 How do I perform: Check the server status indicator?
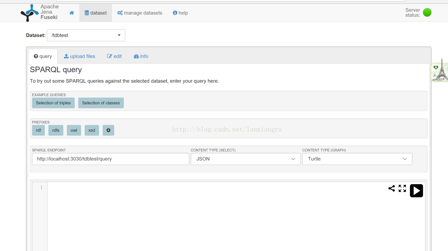pyautogui.click(x=427, y=12)
